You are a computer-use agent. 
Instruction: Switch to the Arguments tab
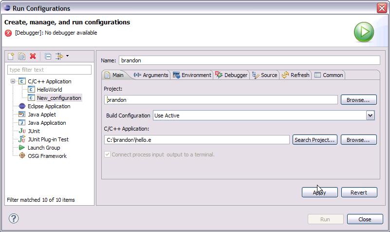tap(151, 75)
